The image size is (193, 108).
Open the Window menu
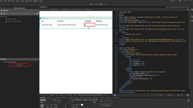point(36,1)
